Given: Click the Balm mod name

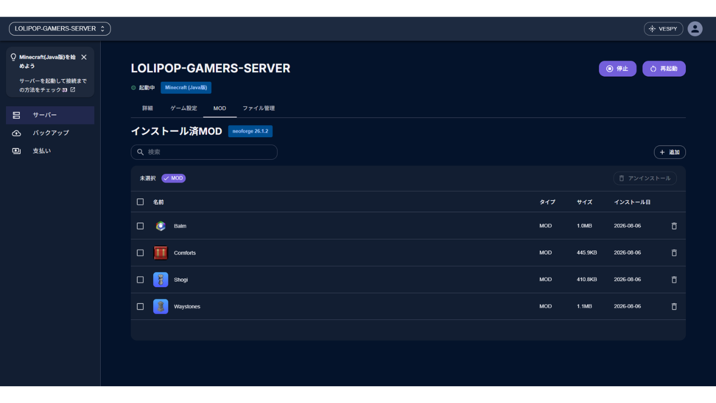Looking at the screenshot, I should (180, 226).
